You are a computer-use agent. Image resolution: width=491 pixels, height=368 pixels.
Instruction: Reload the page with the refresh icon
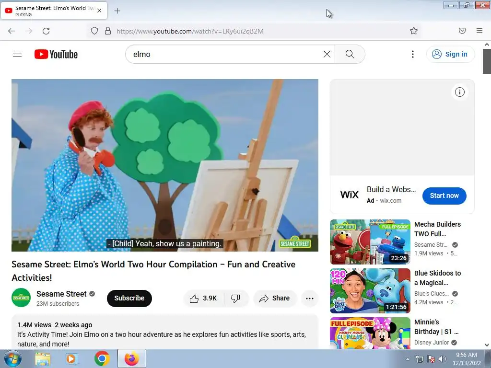pos(46,31)
